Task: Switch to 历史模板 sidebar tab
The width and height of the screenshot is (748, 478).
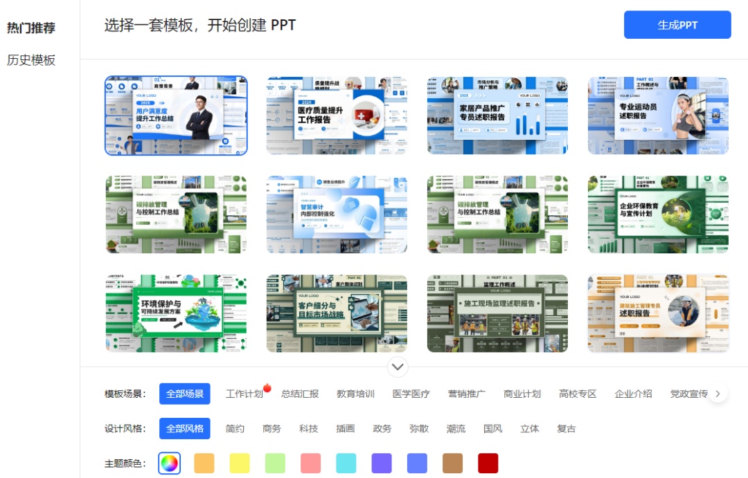Action: pyautogui.click(x=31, y=60)
